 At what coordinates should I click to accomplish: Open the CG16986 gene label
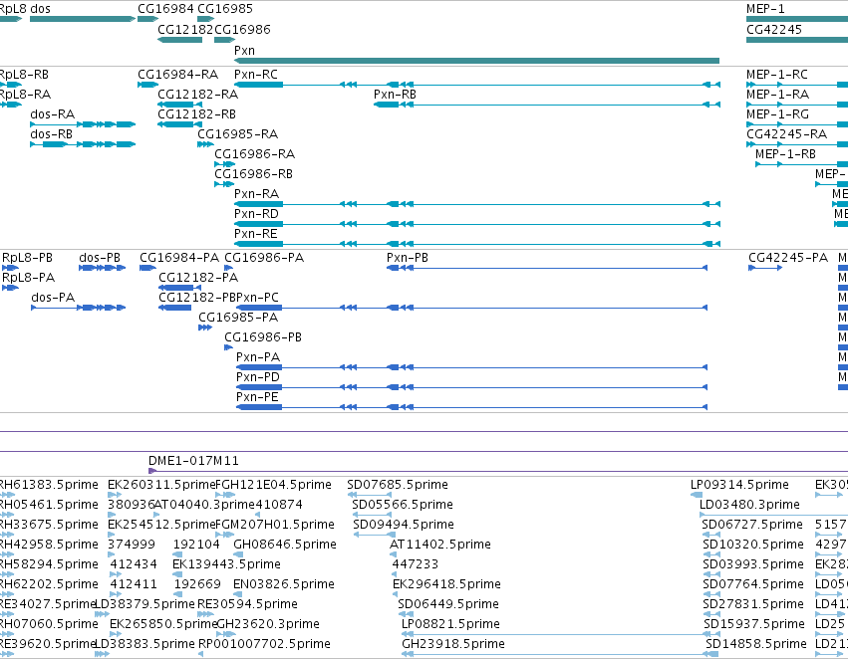click(x=242, y=30)
